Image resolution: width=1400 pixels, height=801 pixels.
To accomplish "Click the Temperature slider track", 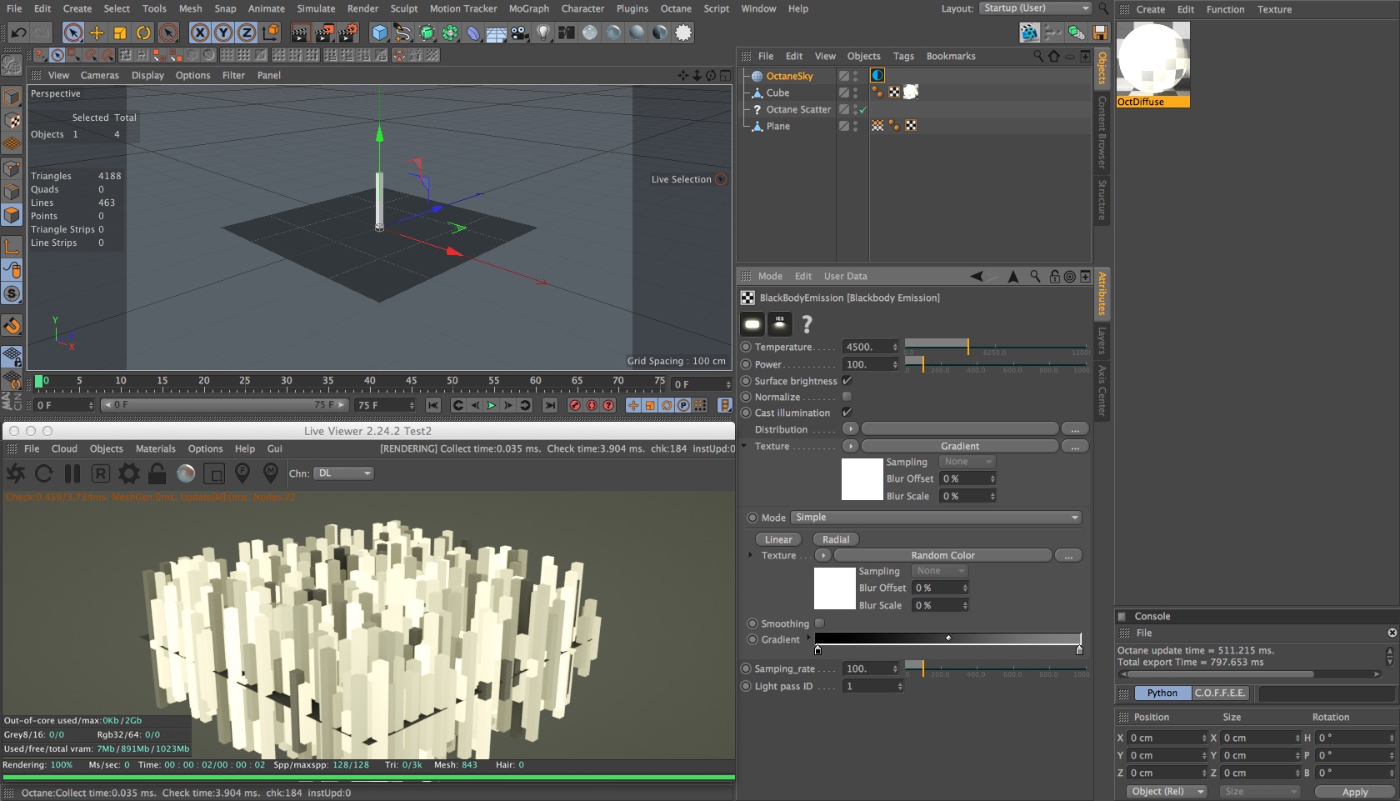I will pos(997,347).
